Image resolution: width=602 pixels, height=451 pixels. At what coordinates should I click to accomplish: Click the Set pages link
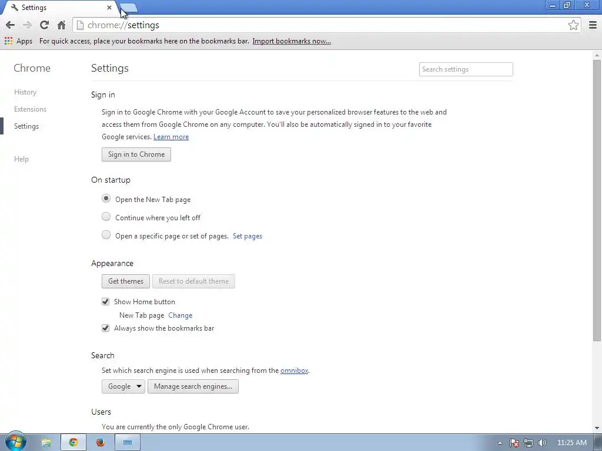(248, 236)
